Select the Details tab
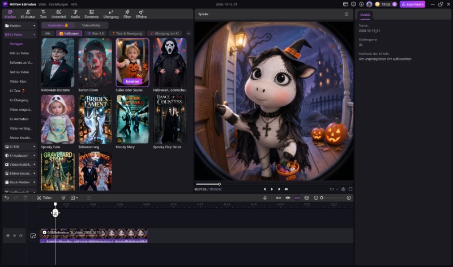The height and width of the screenshot is (267, 453). pos(365,15)
